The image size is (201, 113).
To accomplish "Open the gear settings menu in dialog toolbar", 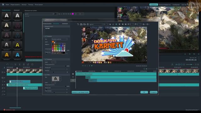I will pos(148,24).
